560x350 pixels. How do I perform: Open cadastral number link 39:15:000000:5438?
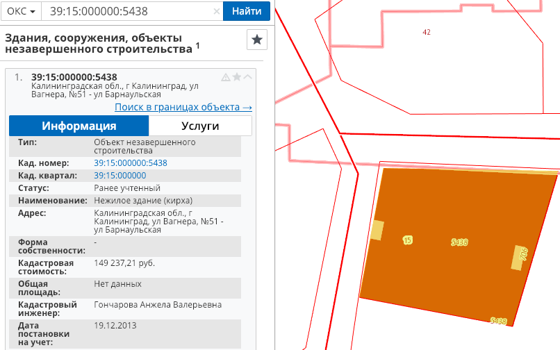coord(130,162)
